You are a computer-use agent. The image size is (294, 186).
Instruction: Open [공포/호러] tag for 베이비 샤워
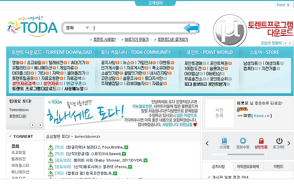[63, 161]
